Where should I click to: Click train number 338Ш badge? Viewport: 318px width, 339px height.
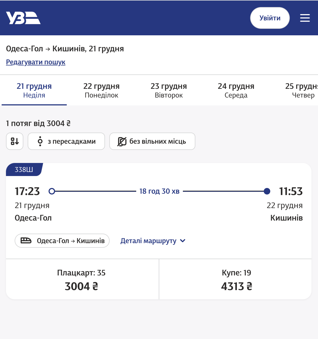click(x=24, y=170)
